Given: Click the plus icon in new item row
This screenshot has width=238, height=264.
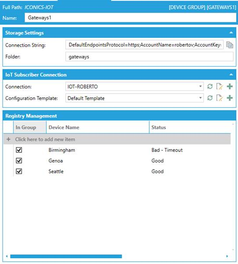Looking at the screenshot, I should pyautogui.click(x=8, y=139).
